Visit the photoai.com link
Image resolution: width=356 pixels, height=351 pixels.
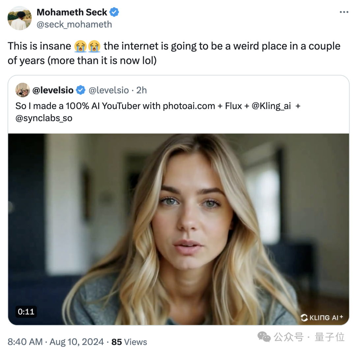coord(189,106)
